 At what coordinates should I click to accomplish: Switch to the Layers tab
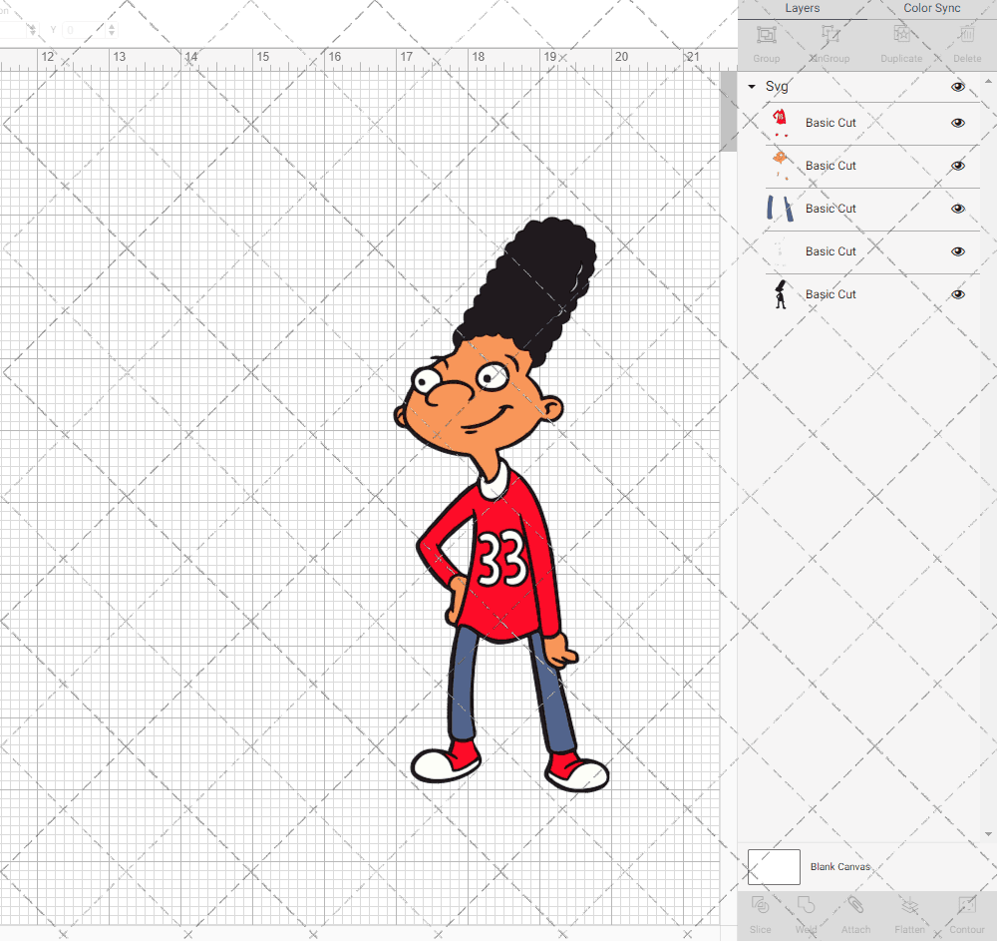point(803,9)
